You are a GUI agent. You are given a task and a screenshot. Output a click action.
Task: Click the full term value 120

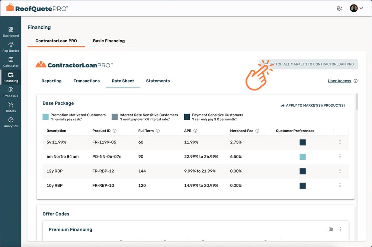pos(142,186)
